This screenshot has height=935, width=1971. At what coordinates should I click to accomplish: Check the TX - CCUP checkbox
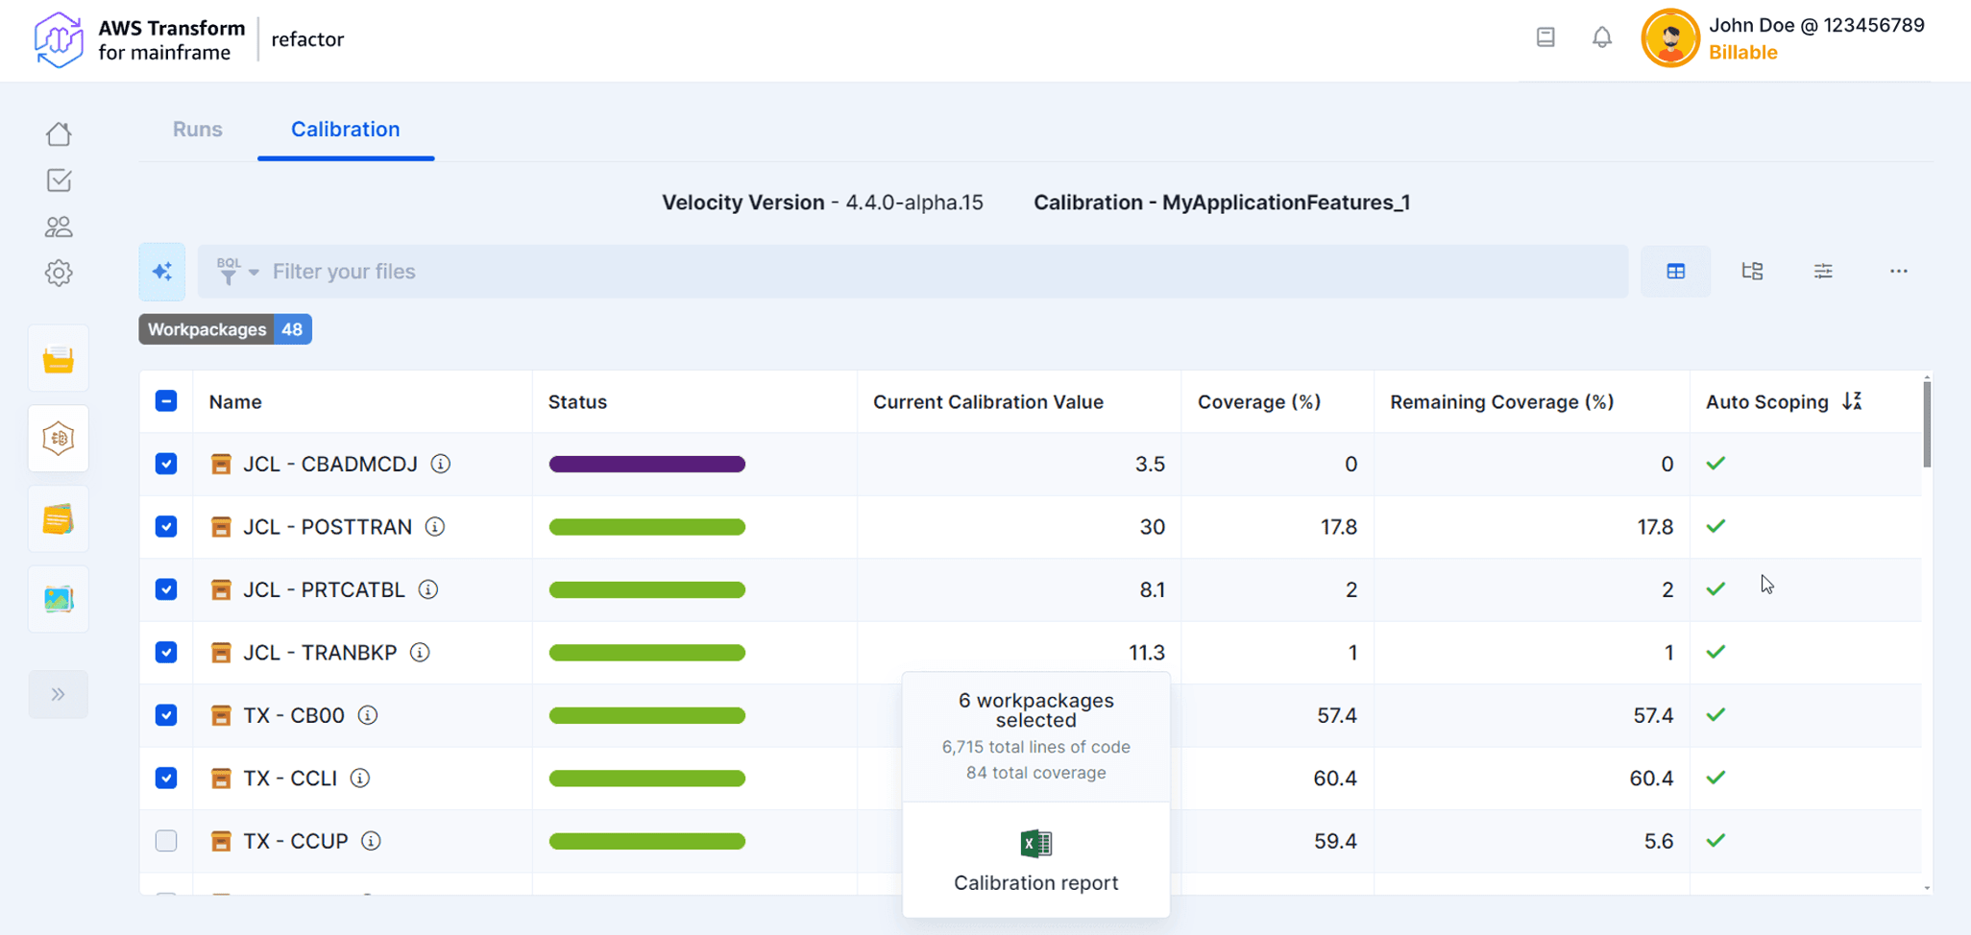pyautogui.click(x=166, y=841)
